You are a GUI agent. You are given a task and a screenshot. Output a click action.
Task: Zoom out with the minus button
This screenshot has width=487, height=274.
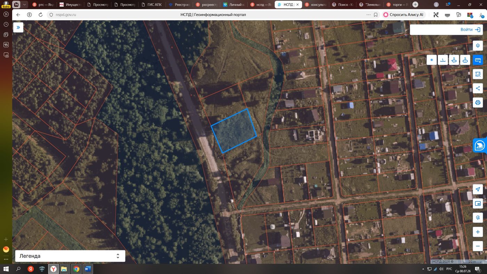pos(478,246)
